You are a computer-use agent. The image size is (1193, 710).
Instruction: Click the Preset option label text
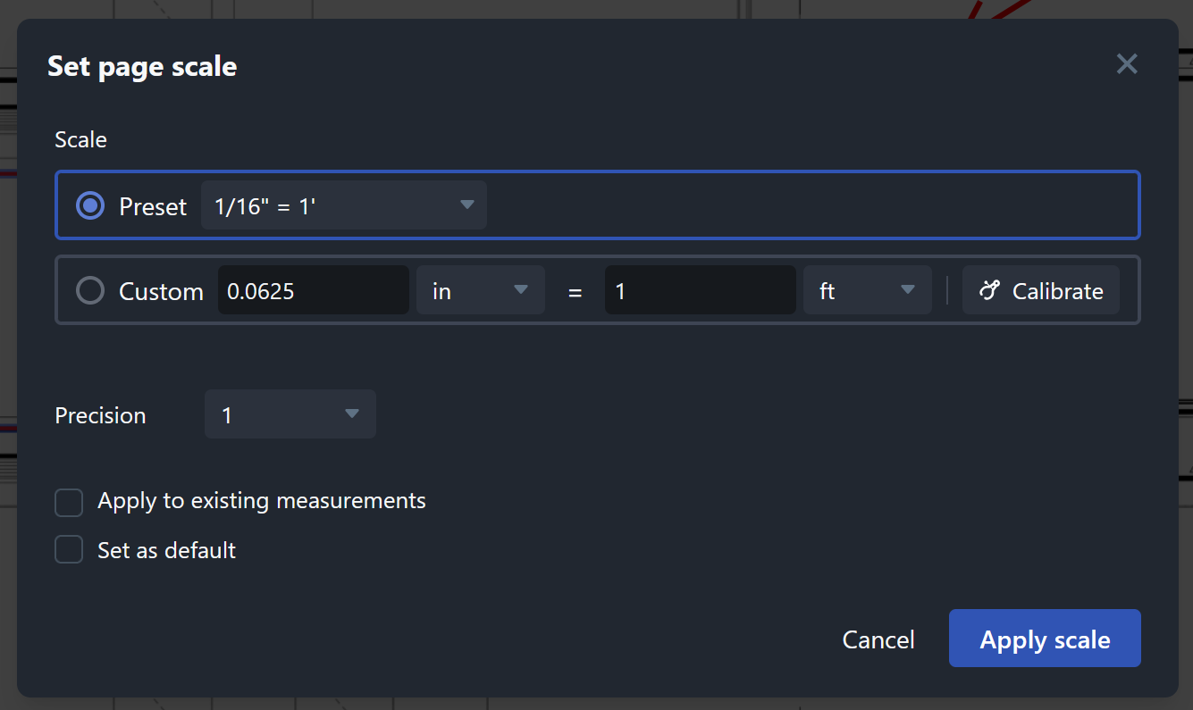point(153,206)
